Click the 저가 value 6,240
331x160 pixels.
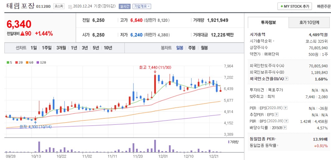137,35
